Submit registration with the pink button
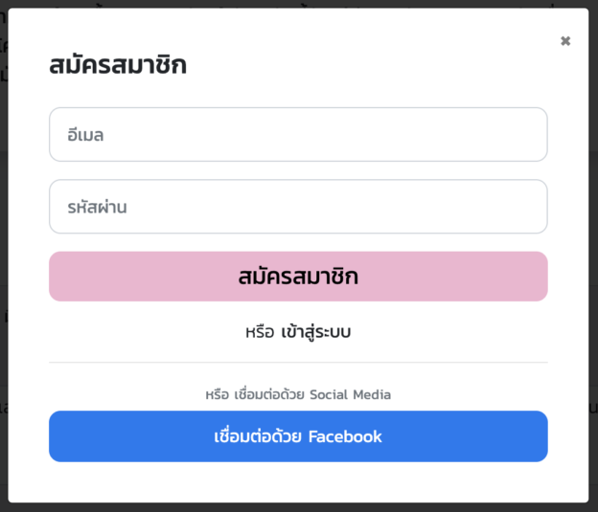Screen dimensions: 598x512 [x=298, y=277]
